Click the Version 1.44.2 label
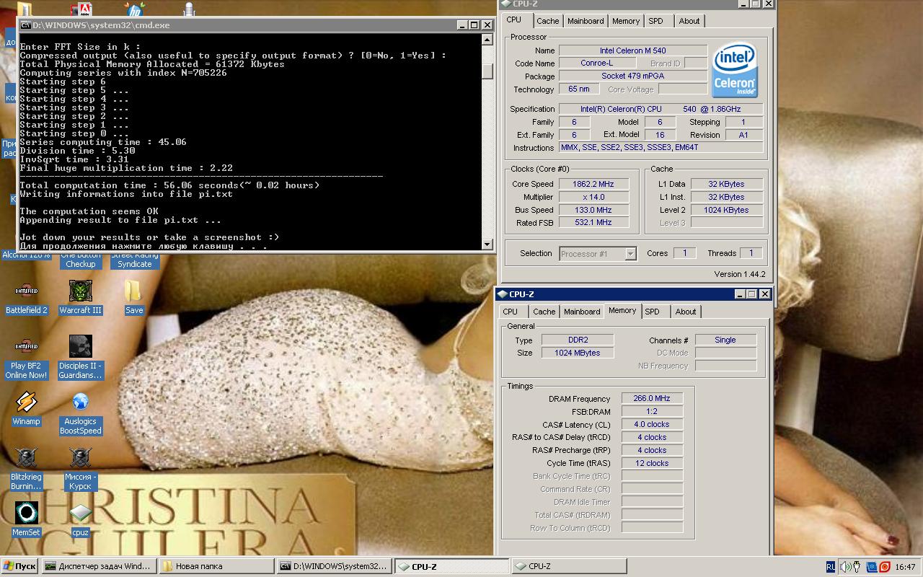This screenshot has height=577, width=923. tap(739, 274)
